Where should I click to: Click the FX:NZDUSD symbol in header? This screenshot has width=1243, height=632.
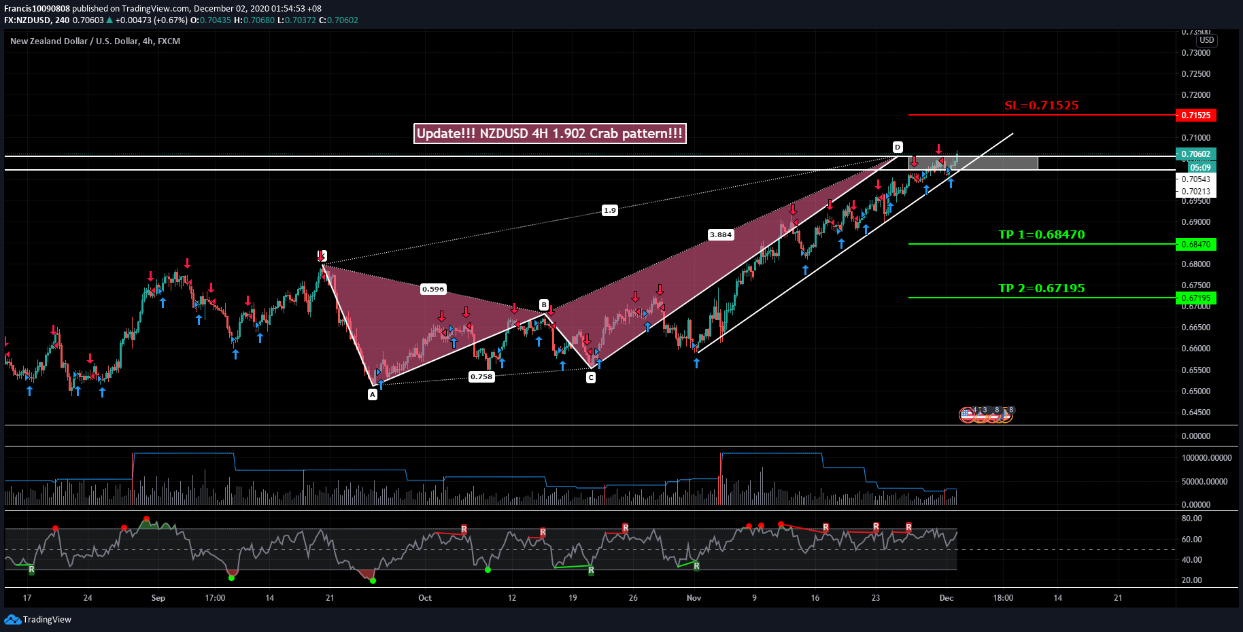pos(27,20)
